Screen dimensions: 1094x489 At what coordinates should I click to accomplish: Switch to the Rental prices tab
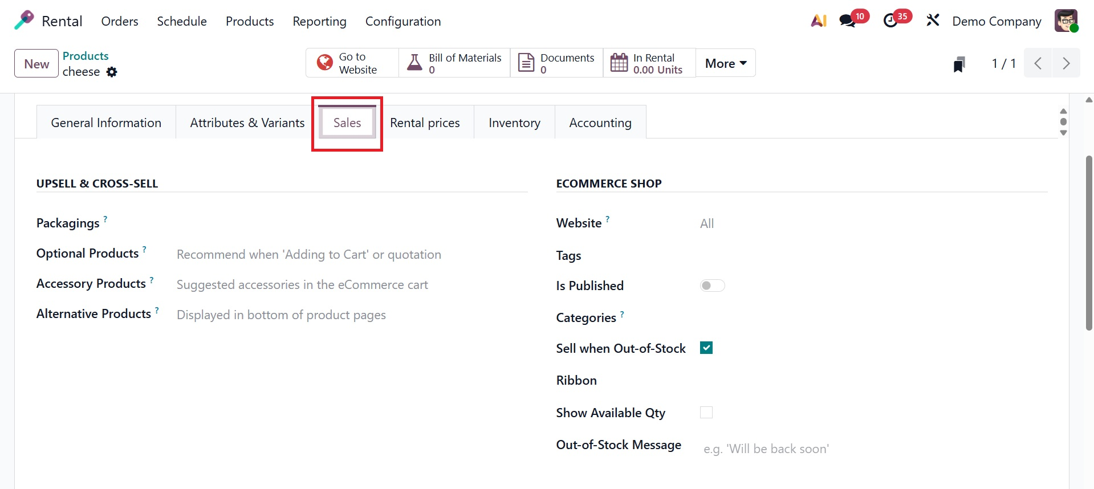tap(425, 123)
